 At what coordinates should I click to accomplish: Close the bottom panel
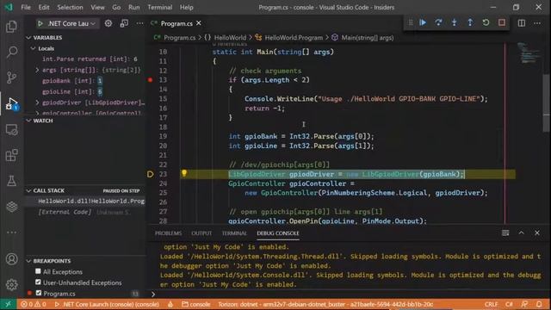point(537,232)
